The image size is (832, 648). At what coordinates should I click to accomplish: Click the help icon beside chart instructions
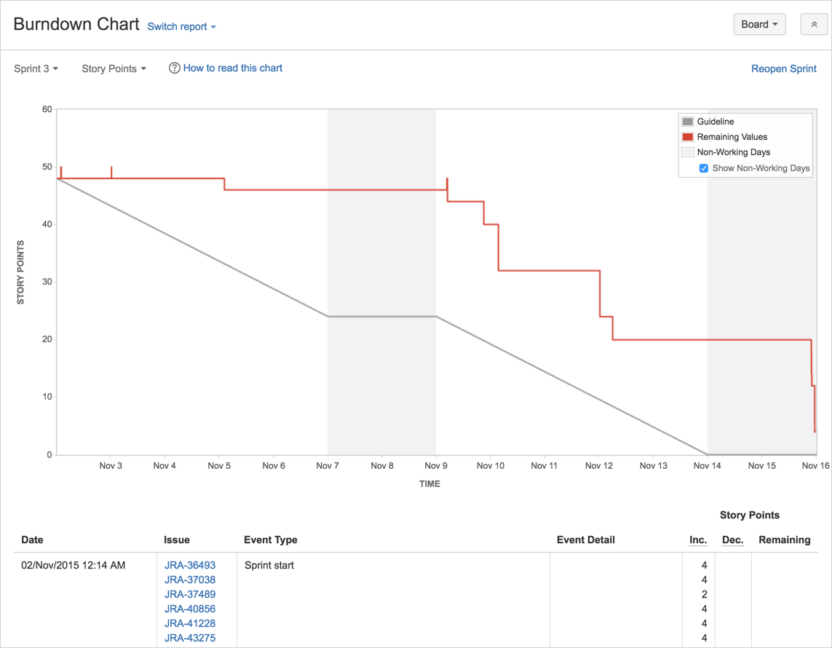[174, 68]
